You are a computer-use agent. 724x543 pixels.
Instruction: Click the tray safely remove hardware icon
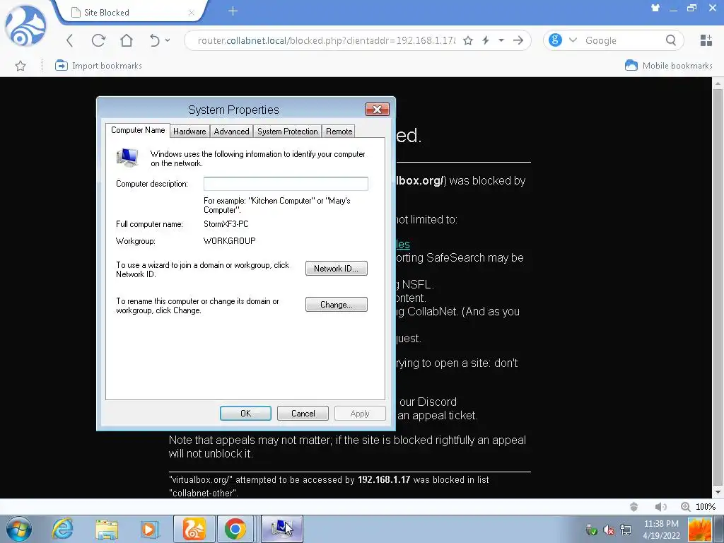(x=592, y=530)
